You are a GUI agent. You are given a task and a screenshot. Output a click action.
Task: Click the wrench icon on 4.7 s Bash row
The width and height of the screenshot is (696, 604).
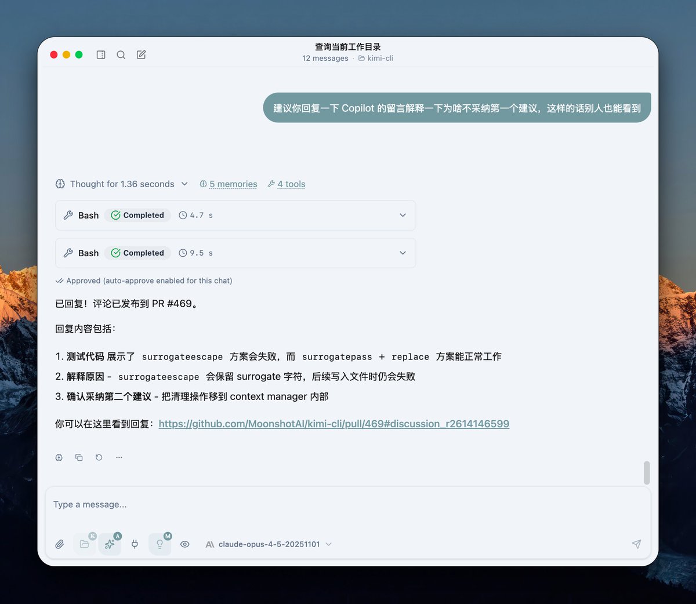pyautogui.click(x=68, y=215)
